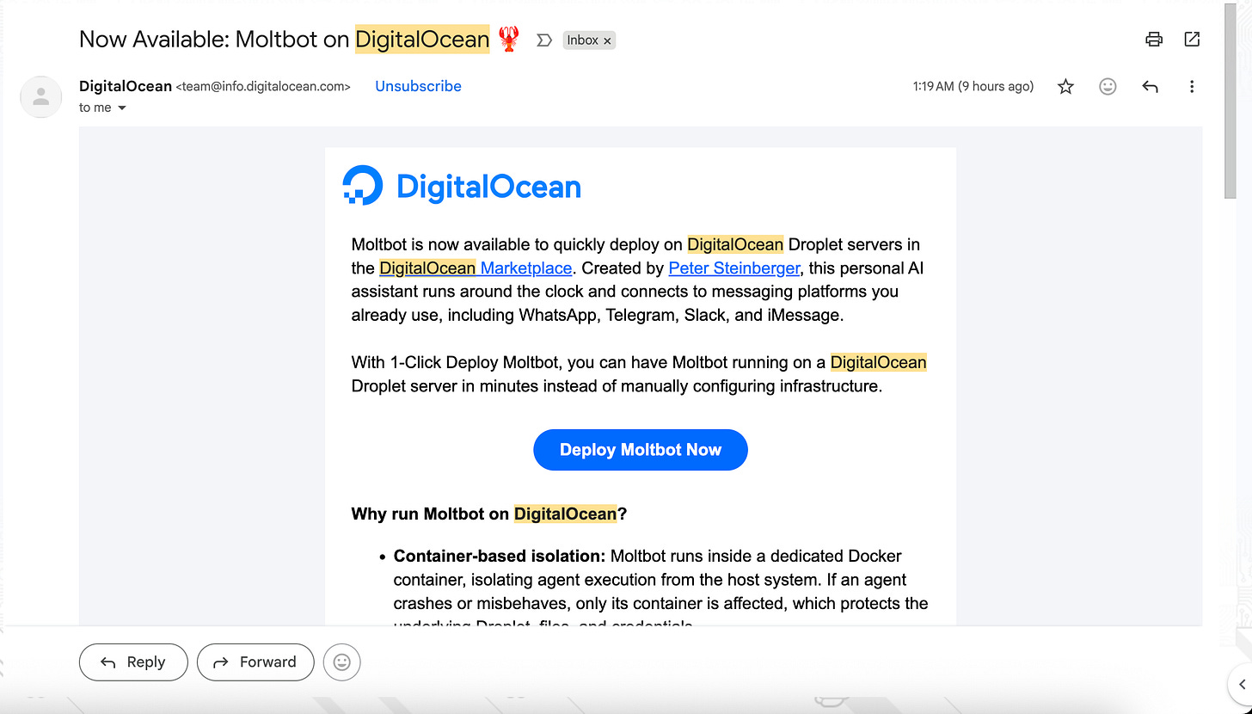Expand recipient details next to 'to me'
Screen dimensions: 1252x714
click(x=121, y=108)
